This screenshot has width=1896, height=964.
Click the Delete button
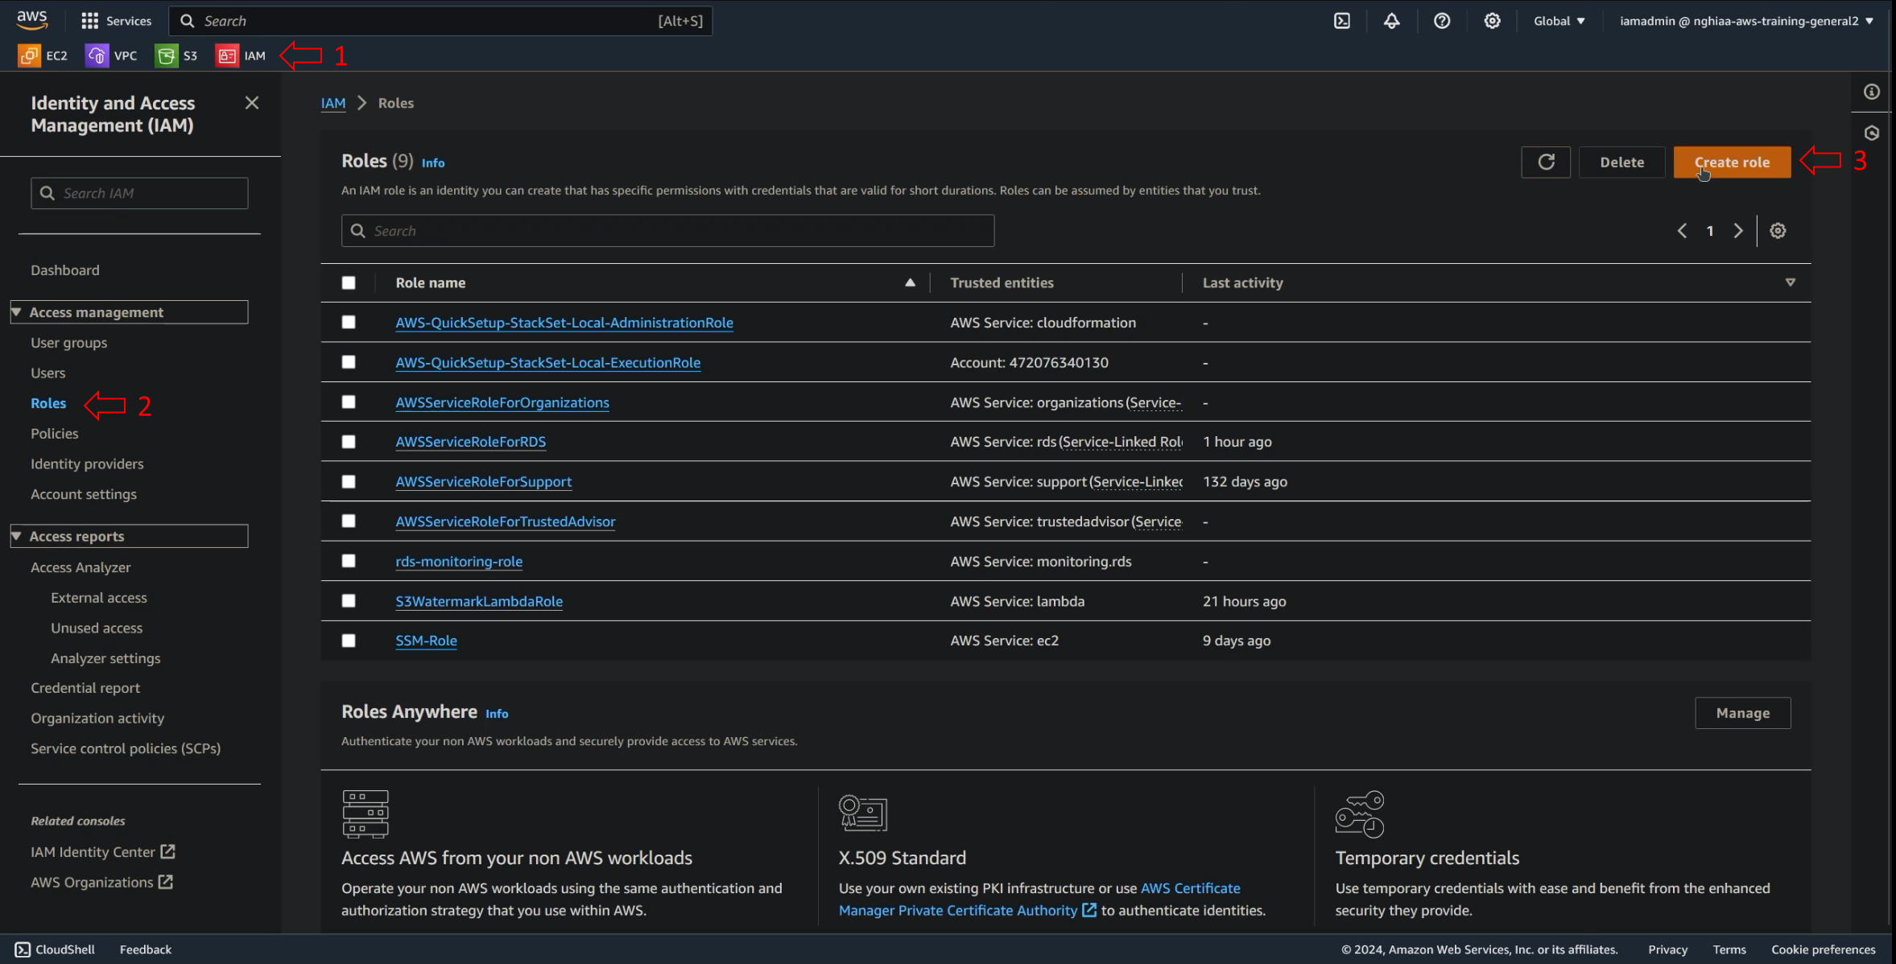pyautogui.click(x=1621, y=162)
